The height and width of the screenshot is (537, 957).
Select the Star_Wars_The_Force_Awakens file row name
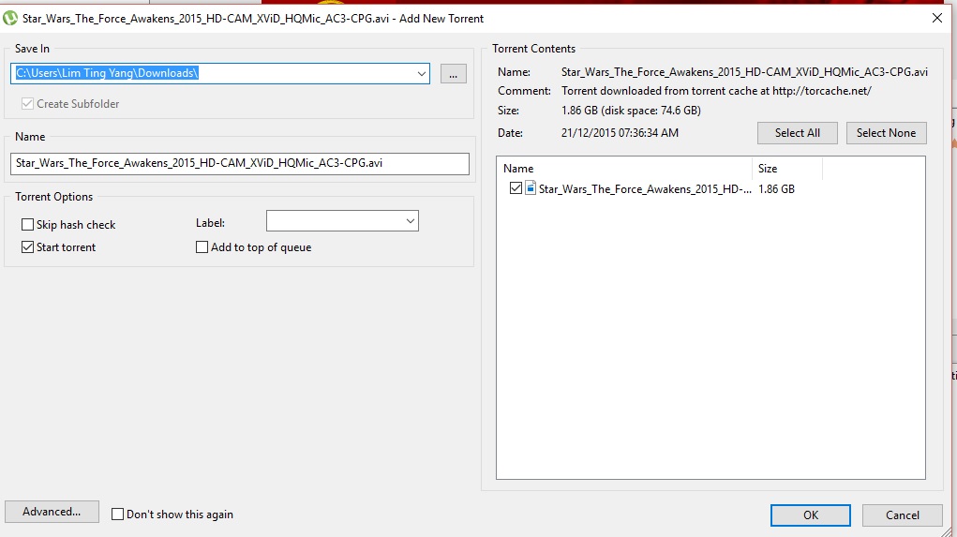coord(645,189)
